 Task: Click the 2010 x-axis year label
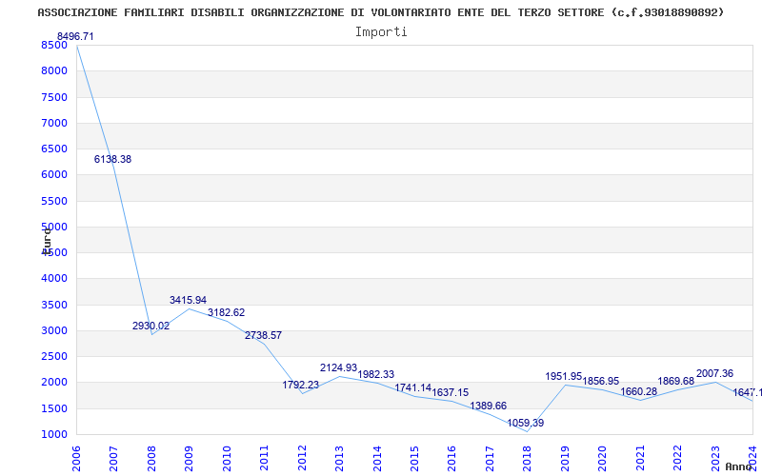227,459
